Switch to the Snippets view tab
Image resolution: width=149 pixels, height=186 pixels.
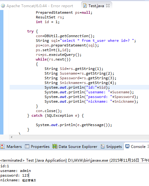[111, 146]
